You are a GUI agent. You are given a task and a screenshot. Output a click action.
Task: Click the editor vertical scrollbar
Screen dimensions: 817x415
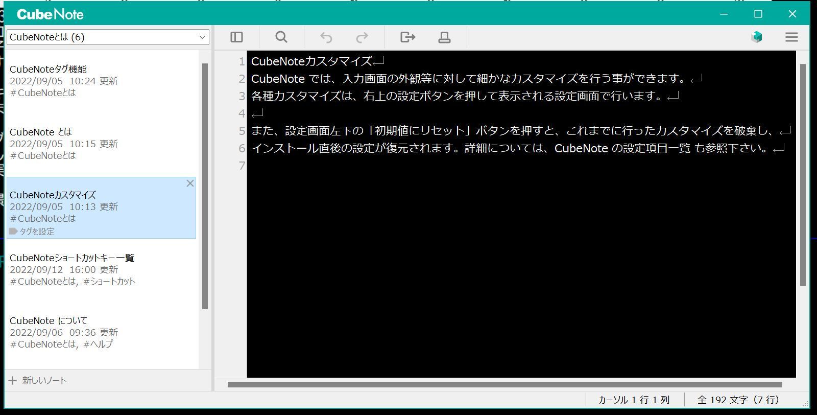point(803,175)
